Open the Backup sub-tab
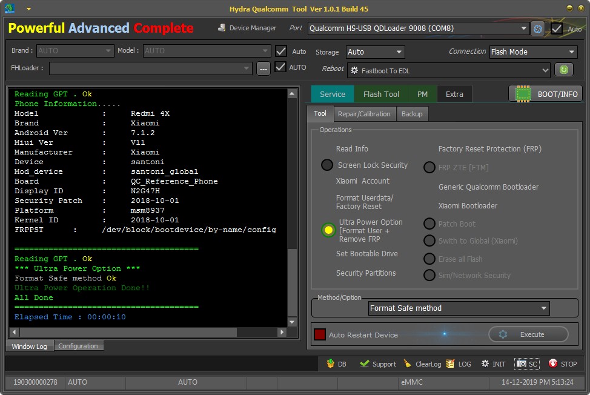The image size is (590, 395). tap(412, 114)
